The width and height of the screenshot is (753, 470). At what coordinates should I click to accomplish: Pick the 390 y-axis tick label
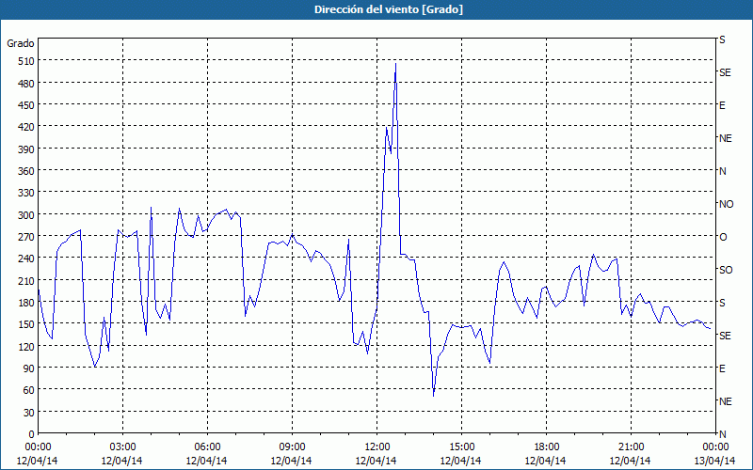[x=26, y=149]
